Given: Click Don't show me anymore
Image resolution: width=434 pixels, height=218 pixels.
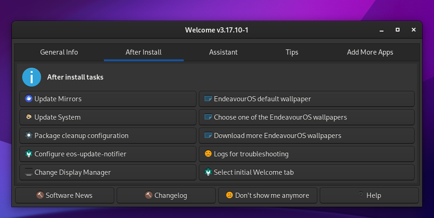Looking at the screenshot, I should point(268,195).
